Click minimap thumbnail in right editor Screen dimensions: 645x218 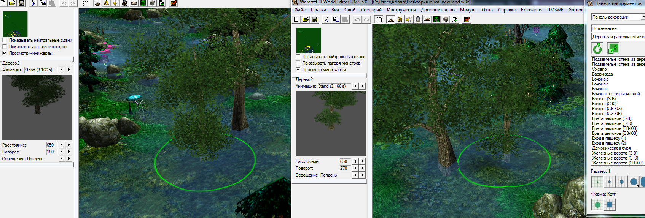[309, 40]
